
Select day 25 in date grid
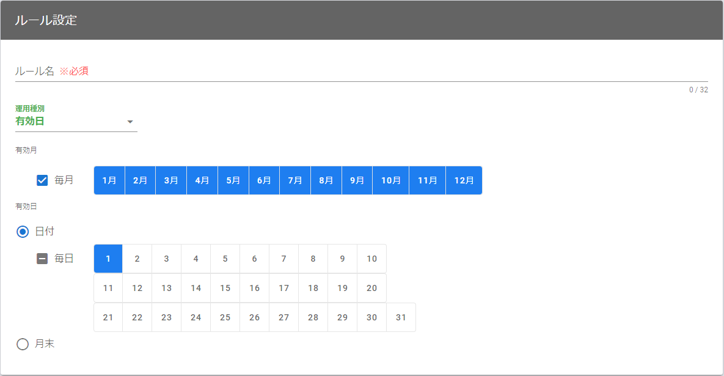point(225,317)
